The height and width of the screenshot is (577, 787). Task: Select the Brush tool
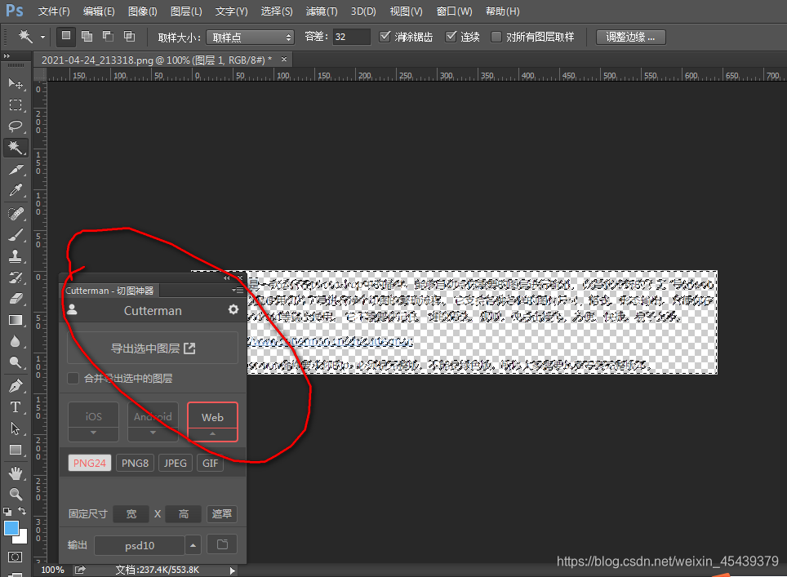16,235
